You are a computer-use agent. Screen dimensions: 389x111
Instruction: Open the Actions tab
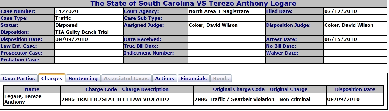point(165,79)
